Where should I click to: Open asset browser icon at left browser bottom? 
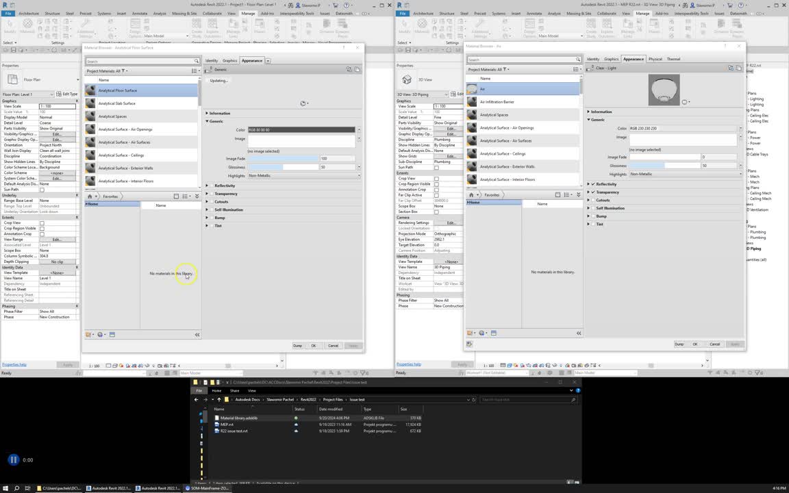tap(112, 335)
